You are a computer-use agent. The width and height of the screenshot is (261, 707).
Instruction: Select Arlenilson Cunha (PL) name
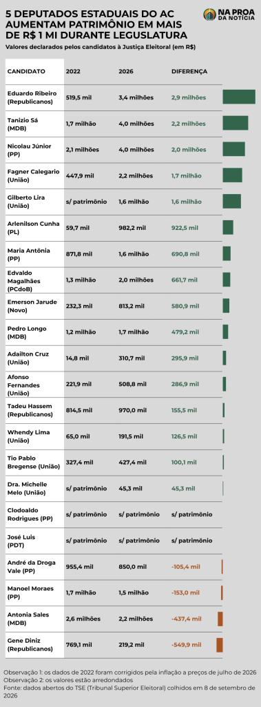pyautogui.click(x=33, y=228)
